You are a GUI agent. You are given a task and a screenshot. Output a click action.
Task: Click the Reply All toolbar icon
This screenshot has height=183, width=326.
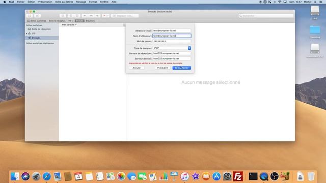[x=91, y=16]
